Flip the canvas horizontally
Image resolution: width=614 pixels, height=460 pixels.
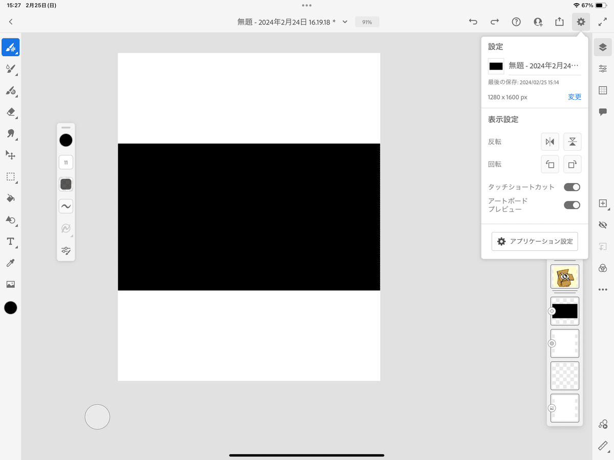(x=550, y=142)
